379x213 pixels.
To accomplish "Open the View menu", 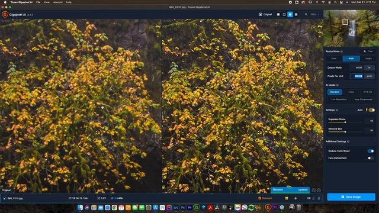I will point(47,2).
